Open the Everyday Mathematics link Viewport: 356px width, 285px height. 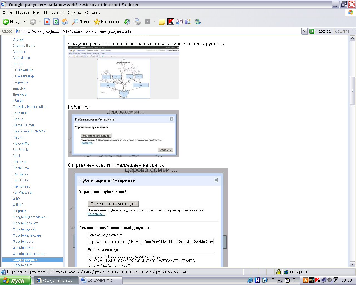(29, 107)
